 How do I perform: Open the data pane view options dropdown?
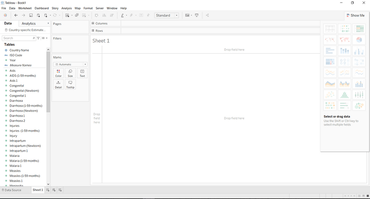coord(44,38)
